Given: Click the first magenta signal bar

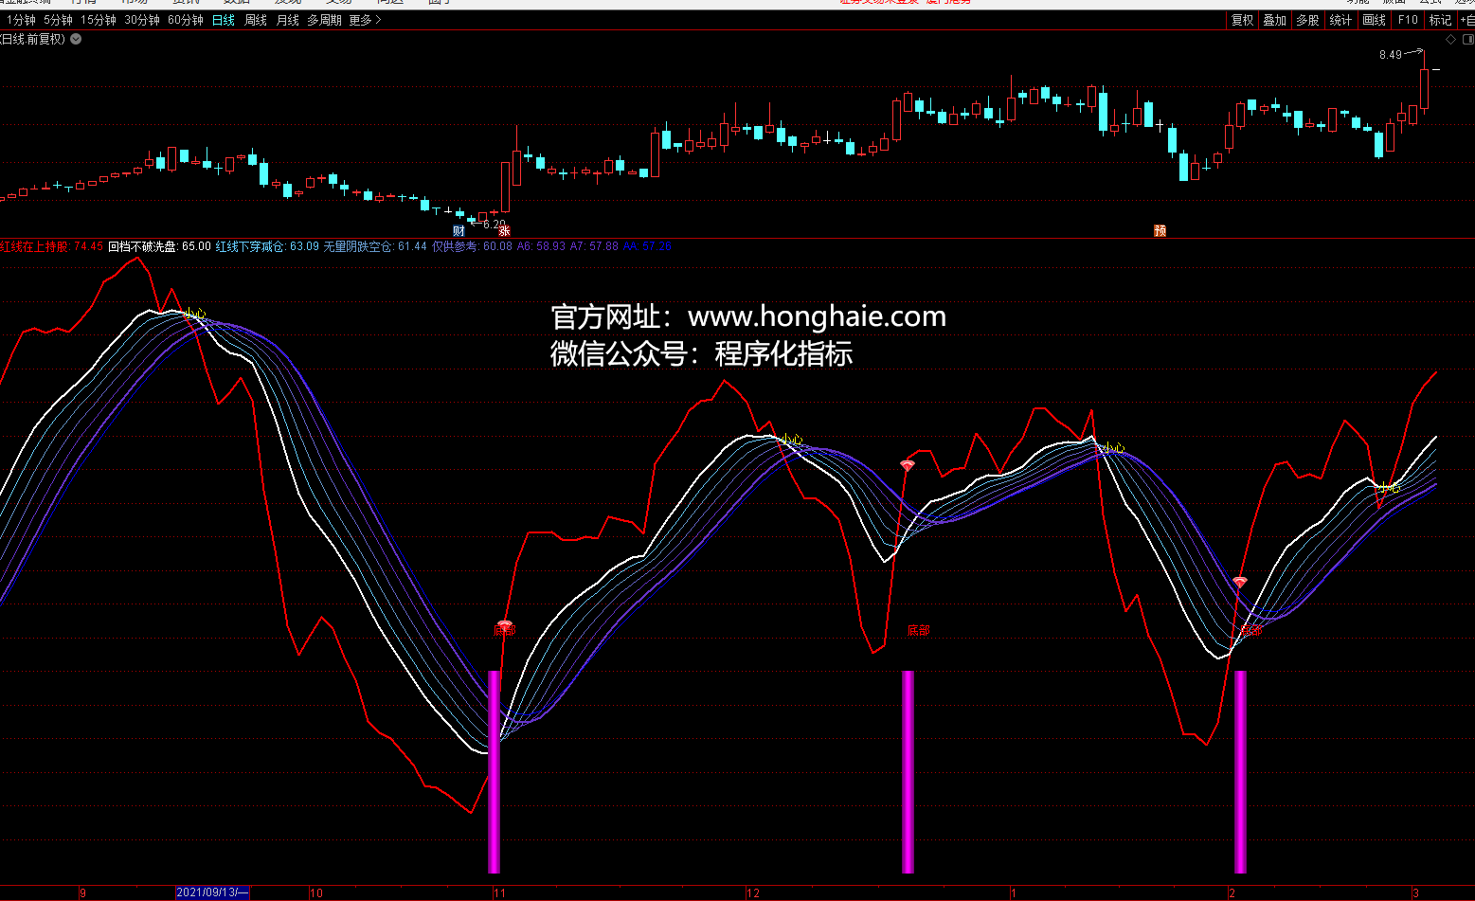Looking at the screenshot, I should 494,770.
